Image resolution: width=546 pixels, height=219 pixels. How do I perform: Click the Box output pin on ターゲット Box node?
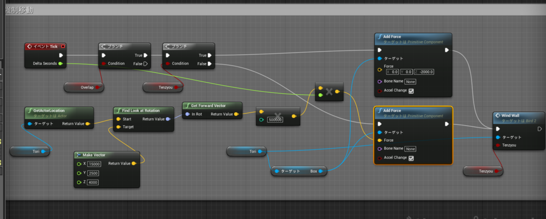(320, 171)
